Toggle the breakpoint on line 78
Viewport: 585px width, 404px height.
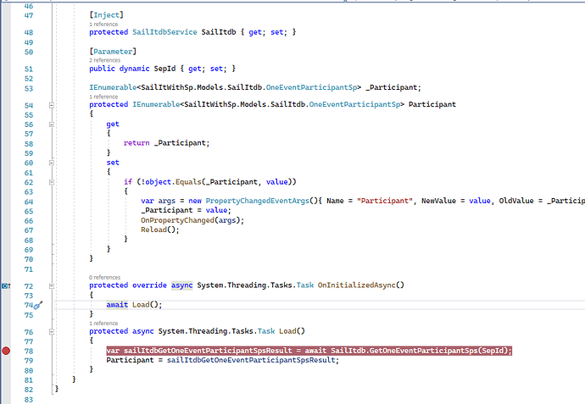click(6, 351)
